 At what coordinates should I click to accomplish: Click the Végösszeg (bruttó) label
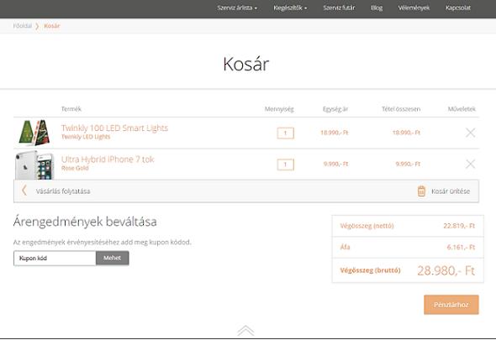370,270
